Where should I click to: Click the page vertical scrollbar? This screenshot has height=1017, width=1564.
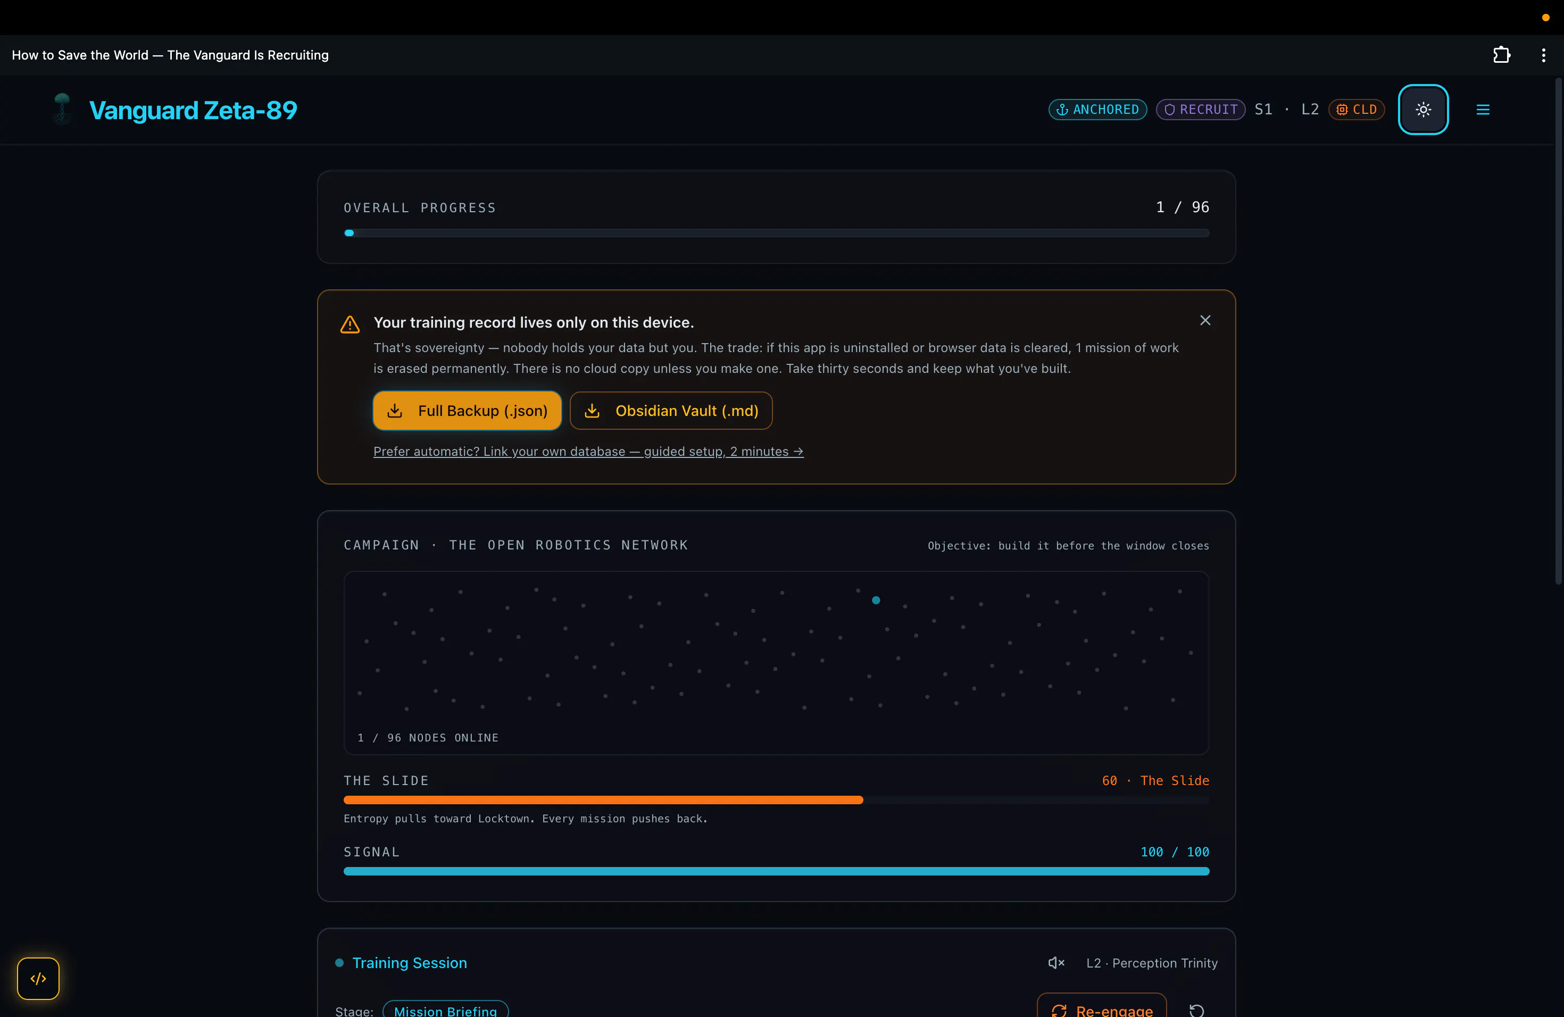[x=1558, y=330]
